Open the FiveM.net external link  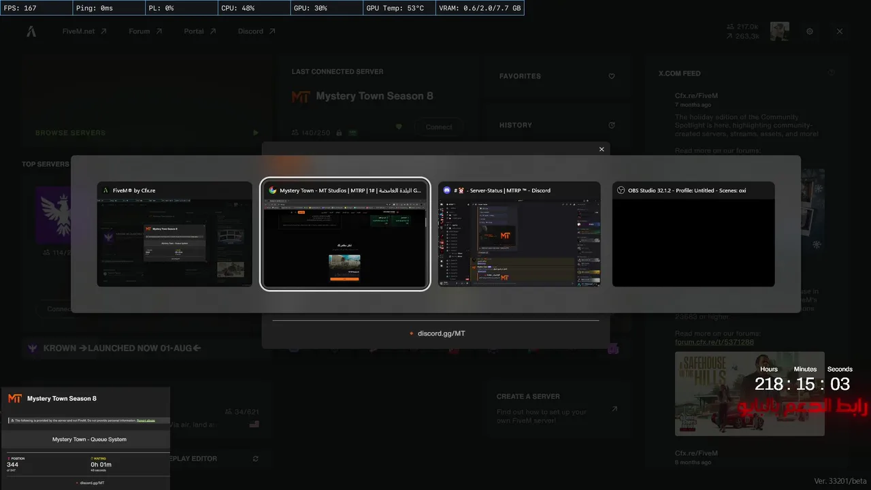click(x=84, y=31)
